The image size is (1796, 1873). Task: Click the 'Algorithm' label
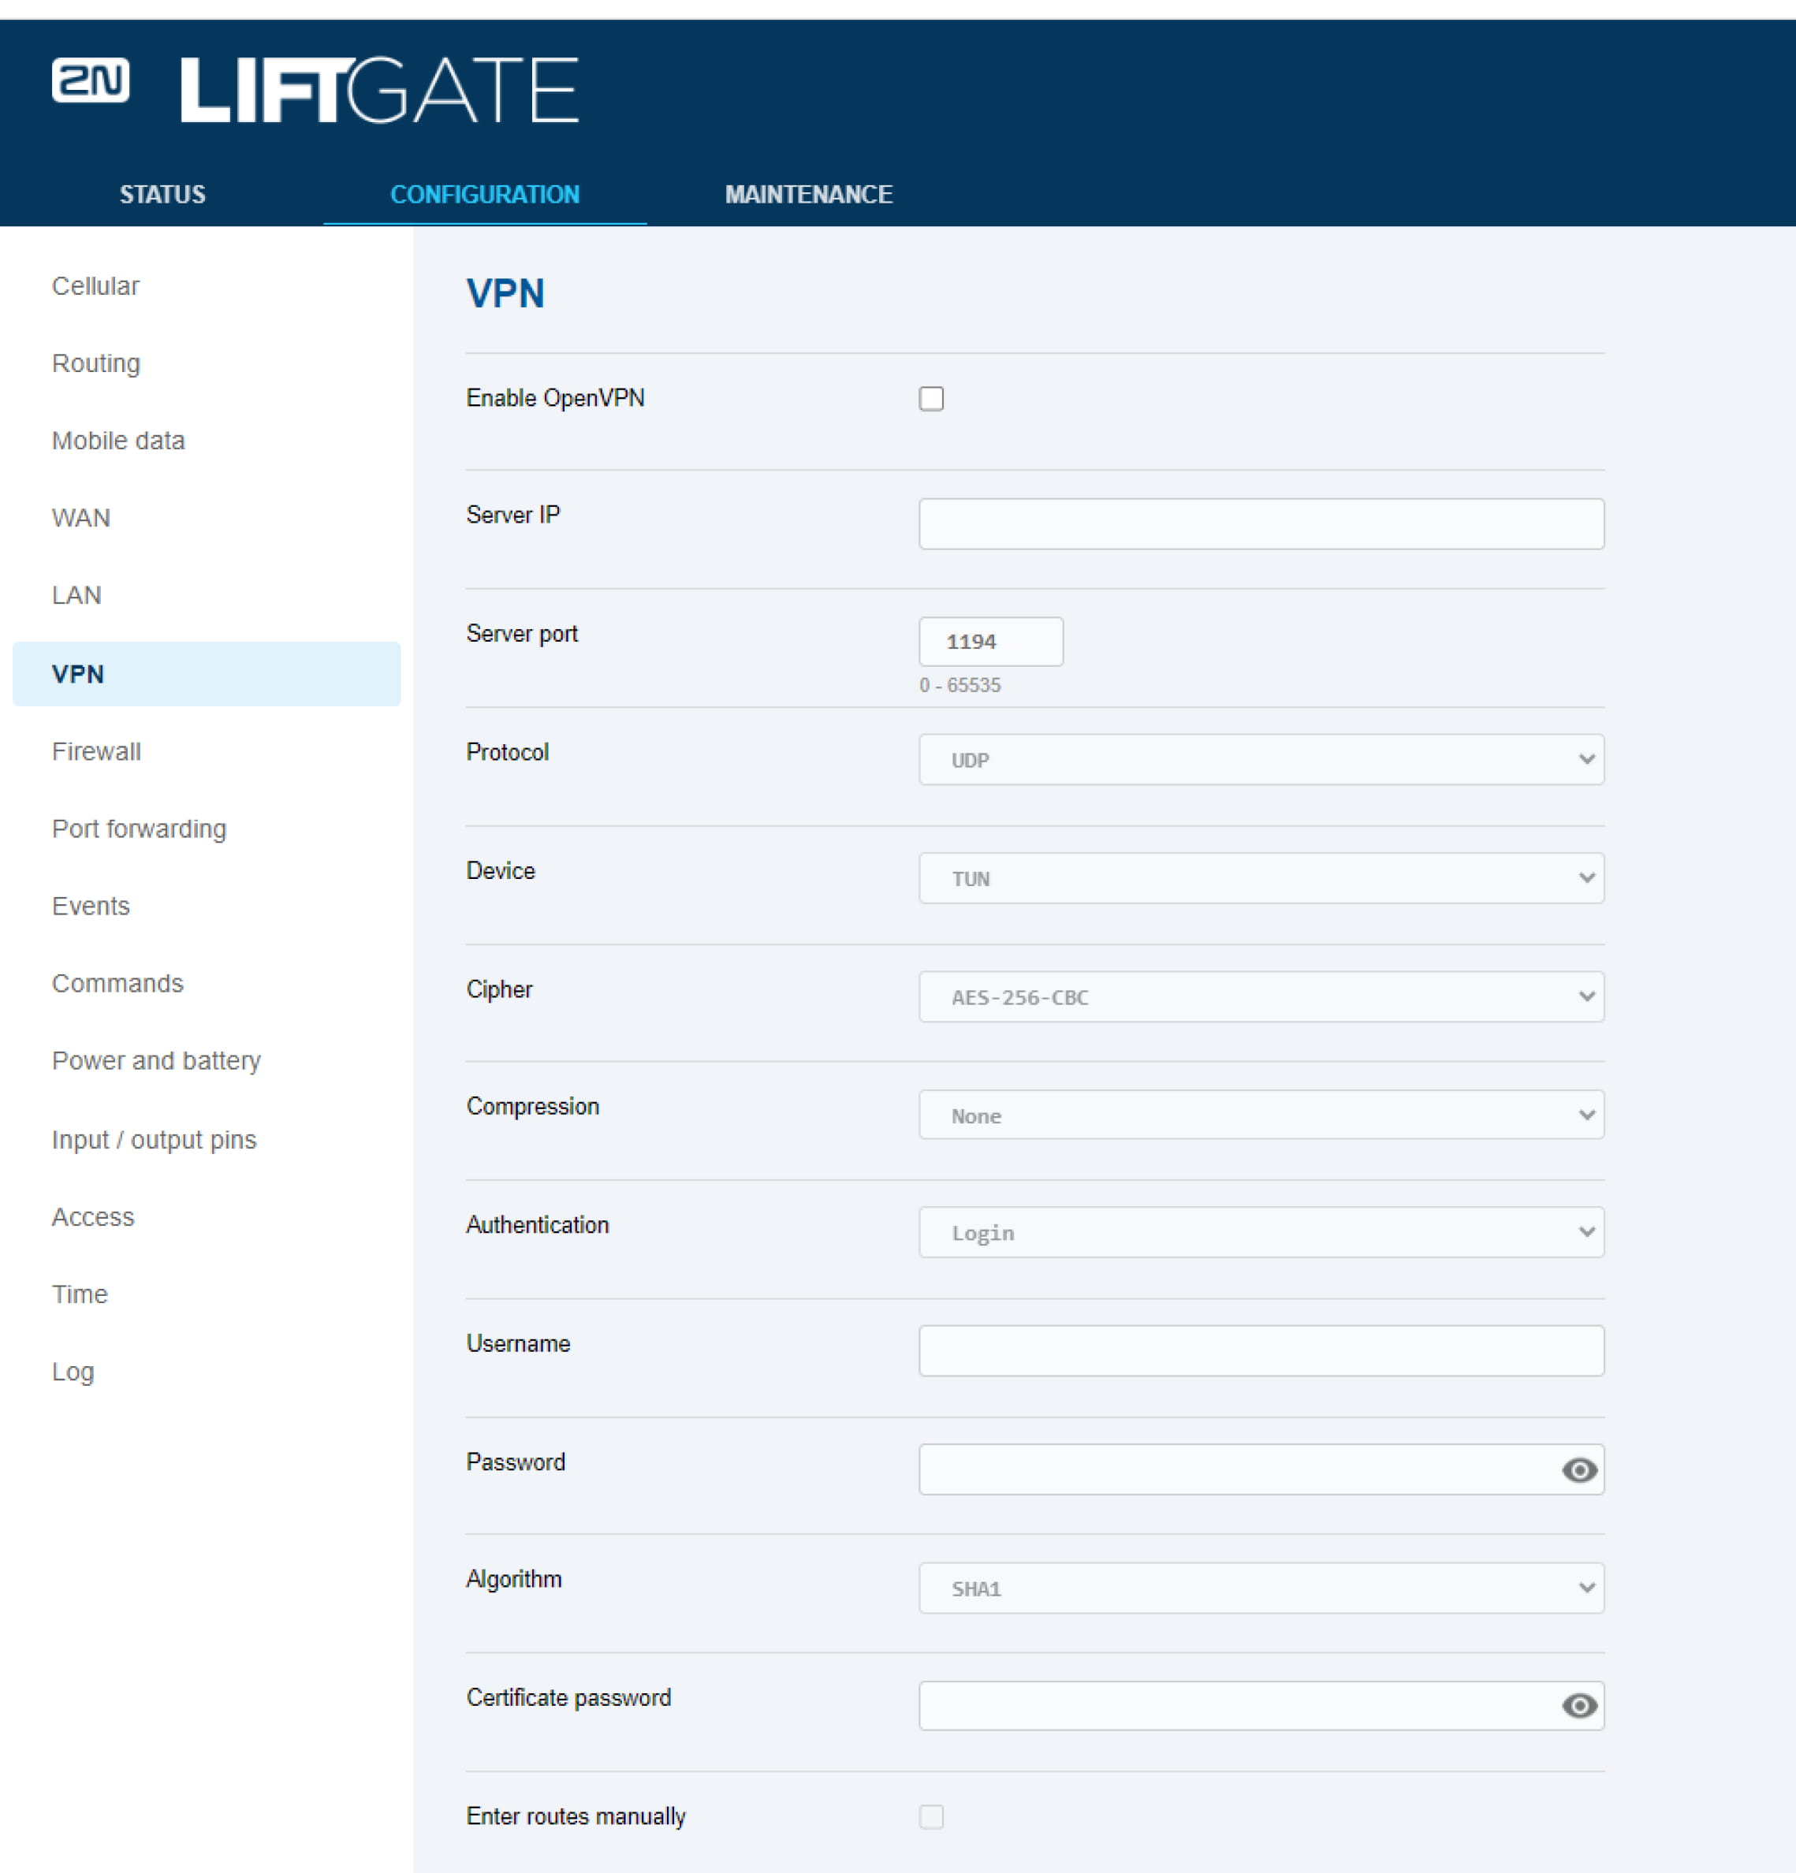point(513,1580)
